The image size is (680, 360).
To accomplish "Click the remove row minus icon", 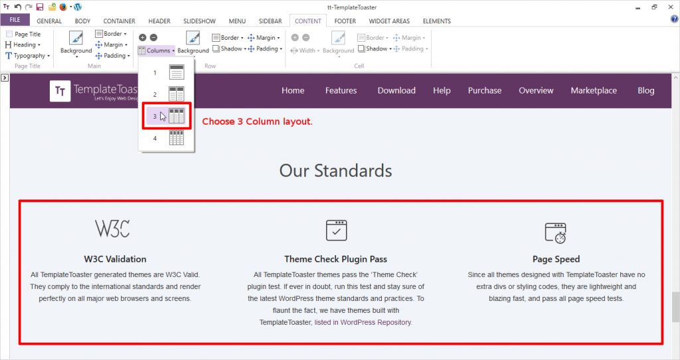I will pos(153,38).
